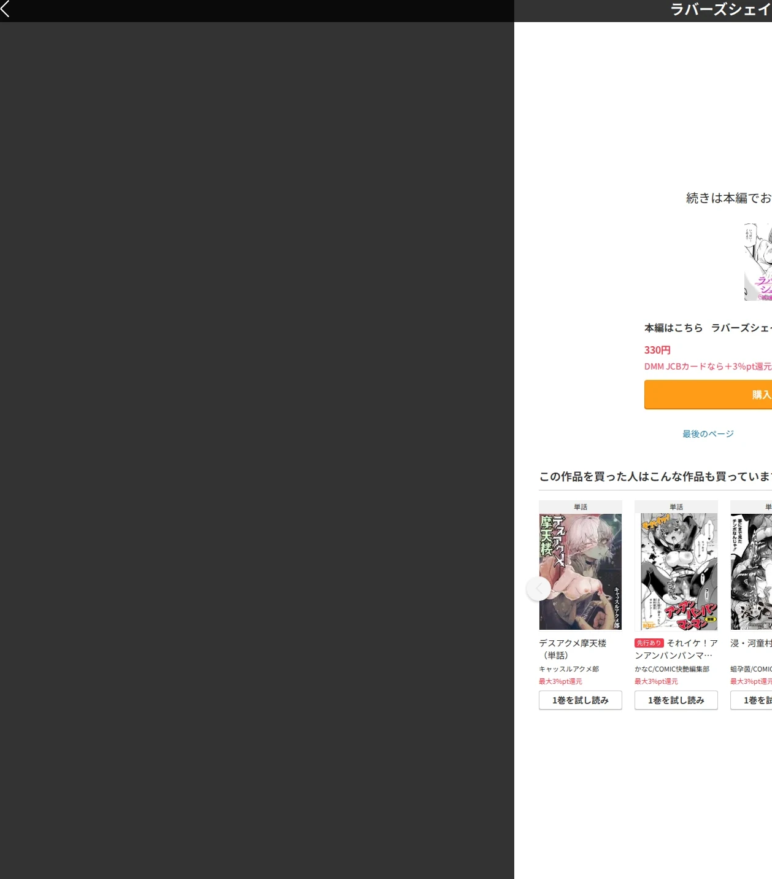Click the ラバーズシェイ header title

coord(721,9)
